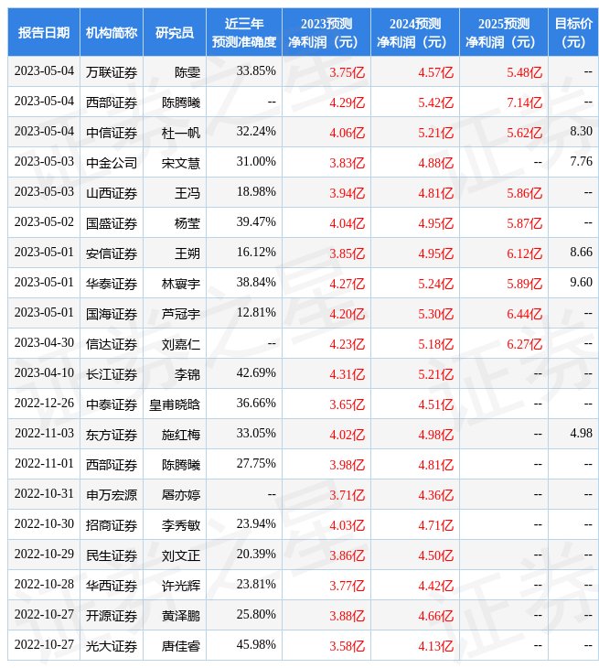Select the 招商证券 institution cell
Image resolution: width=599 pixels, height=668 pixels.
pos(112,526)
